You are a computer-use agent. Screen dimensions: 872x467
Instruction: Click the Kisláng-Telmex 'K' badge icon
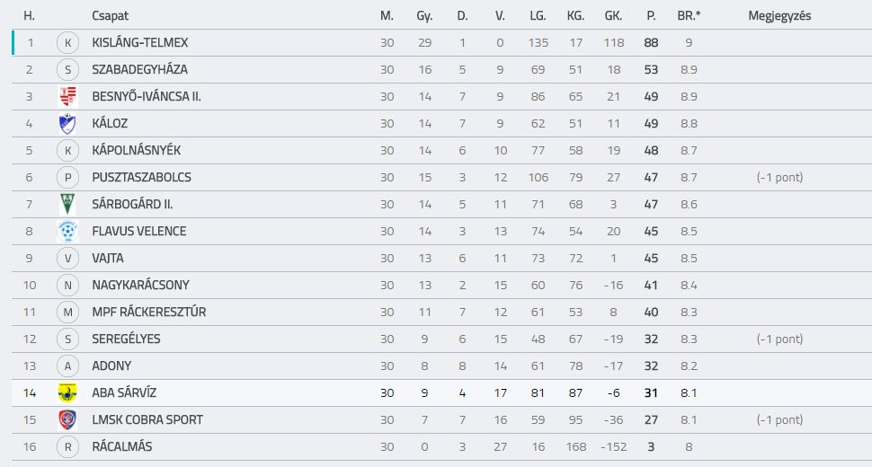67,43
